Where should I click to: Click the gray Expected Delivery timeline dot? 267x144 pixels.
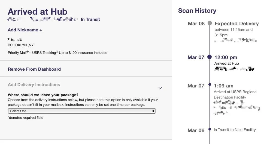point(210,23)
